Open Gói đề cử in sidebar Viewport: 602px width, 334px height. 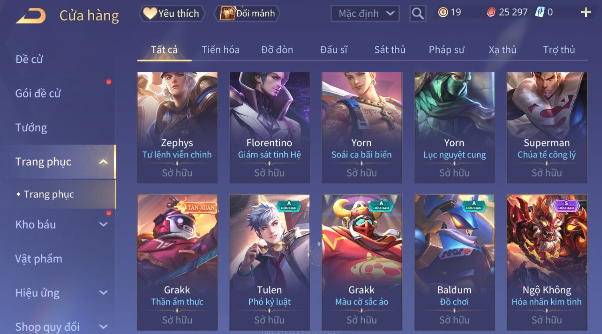(x=38, y=93)
